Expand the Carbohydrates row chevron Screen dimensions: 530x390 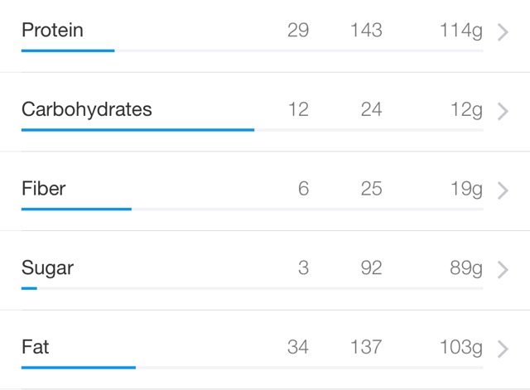(503, 112)
